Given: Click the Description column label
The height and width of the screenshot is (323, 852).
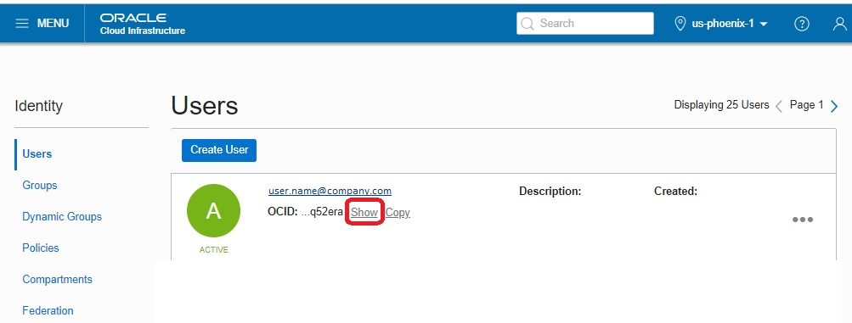Looking at the screenshot, I should coord(550,192).
